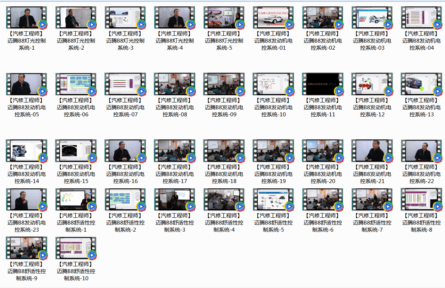Screen dimensions: 445x288
Task: Select video file 迈腾B8灯光控制系统-1
Action: click(x=26, y=17)
